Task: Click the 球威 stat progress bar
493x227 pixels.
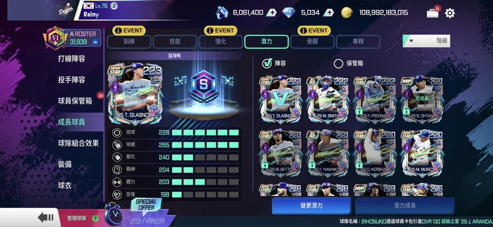Action: pyautogui.click(x=205, y=145)
